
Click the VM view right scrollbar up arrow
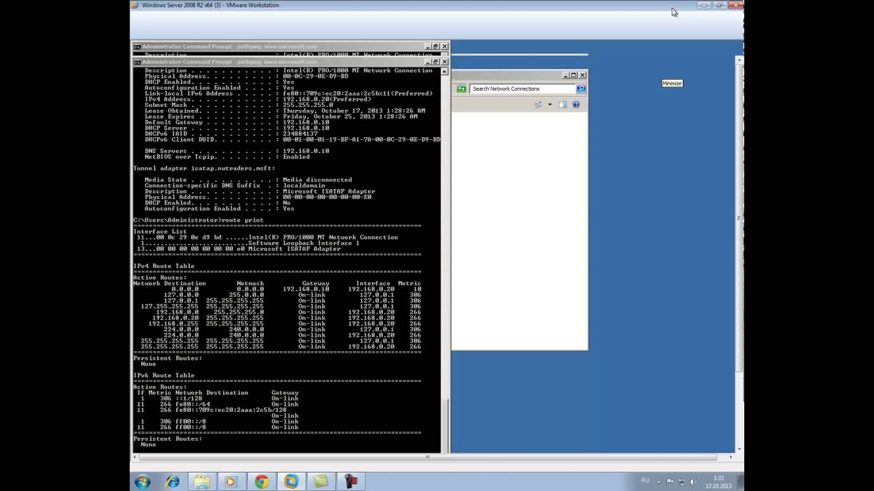tap(739, 61)
